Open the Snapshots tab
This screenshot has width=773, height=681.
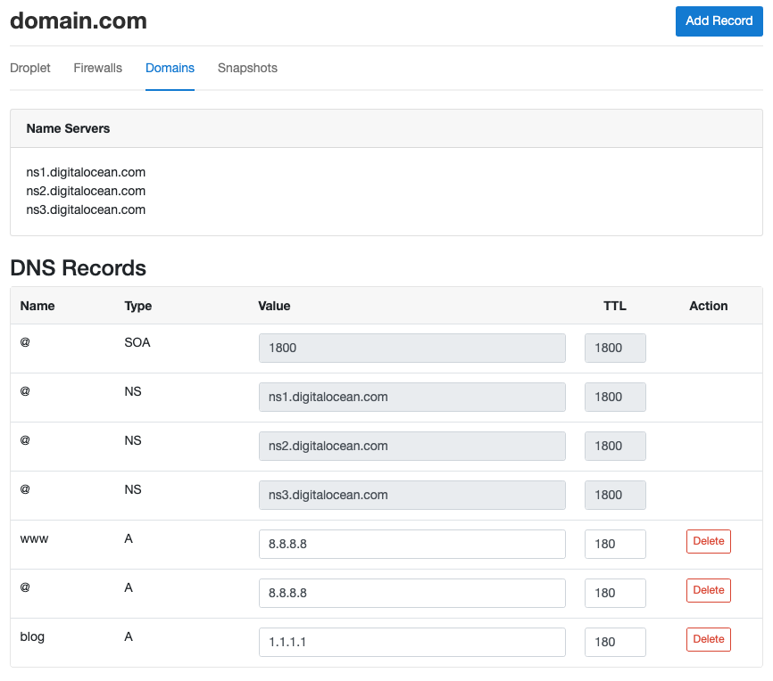pos(247,68)
